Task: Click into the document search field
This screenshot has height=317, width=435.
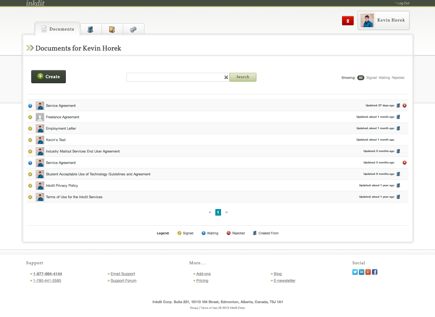Action: coord(175,77)
